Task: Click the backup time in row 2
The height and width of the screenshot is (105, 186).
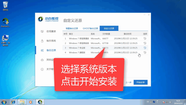Action: point(126,43)
